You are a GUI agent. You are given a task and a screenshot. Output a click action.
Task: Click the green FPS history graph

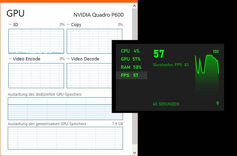[207, 75]
